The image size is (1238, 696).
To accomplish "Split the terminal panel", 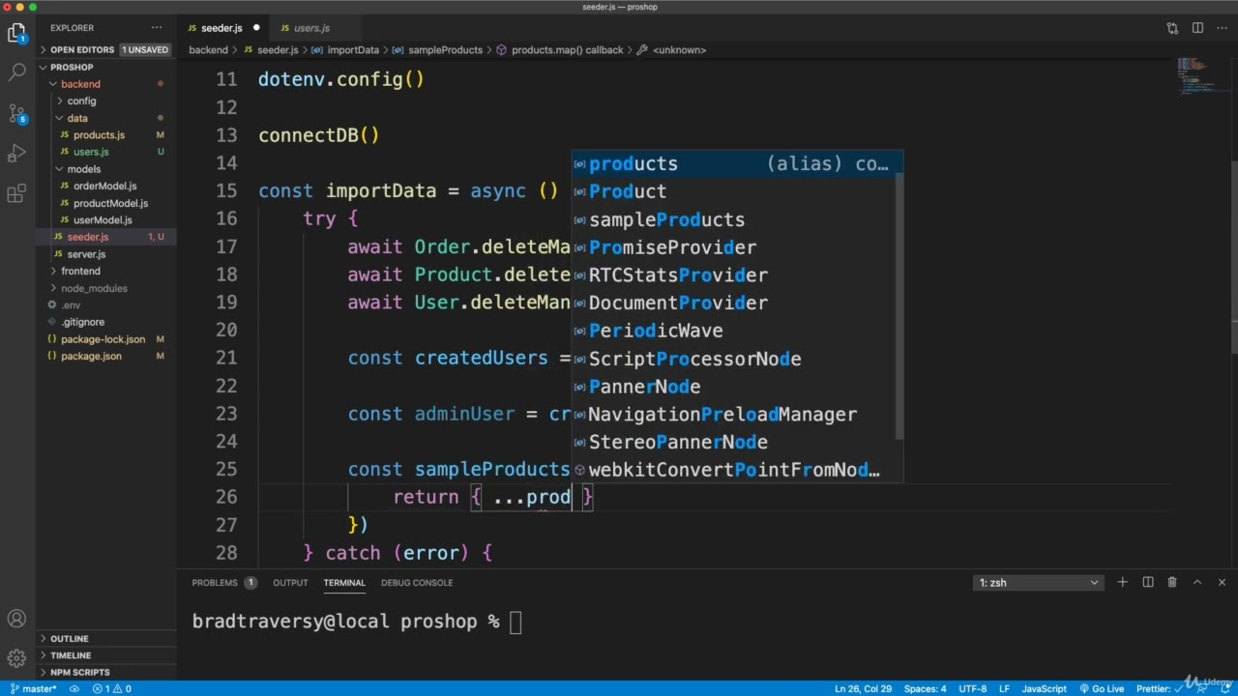I will pyautogui.click(x=1148, y=582).
